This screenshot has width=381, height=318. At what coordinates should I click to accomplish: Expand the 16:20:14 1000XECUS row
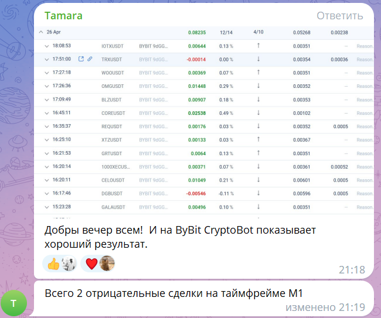click(47, 167)
